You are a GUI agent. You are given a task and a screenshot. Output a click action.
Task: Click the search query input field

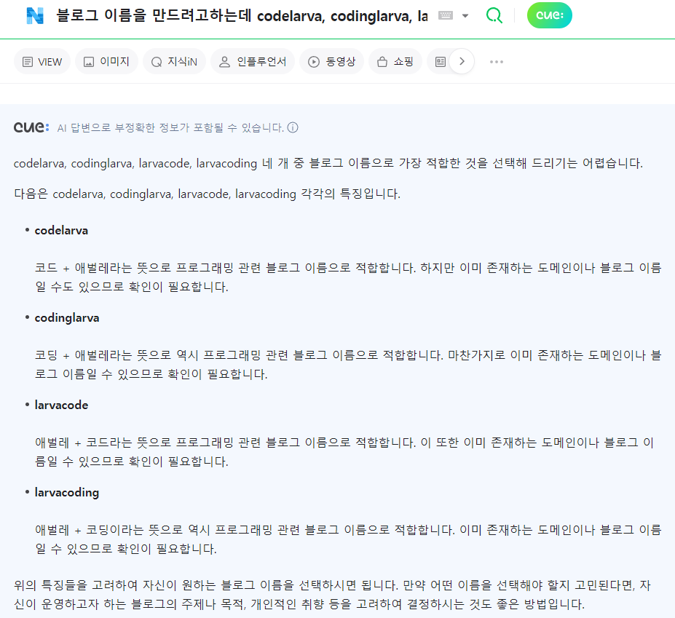[242, 16]
